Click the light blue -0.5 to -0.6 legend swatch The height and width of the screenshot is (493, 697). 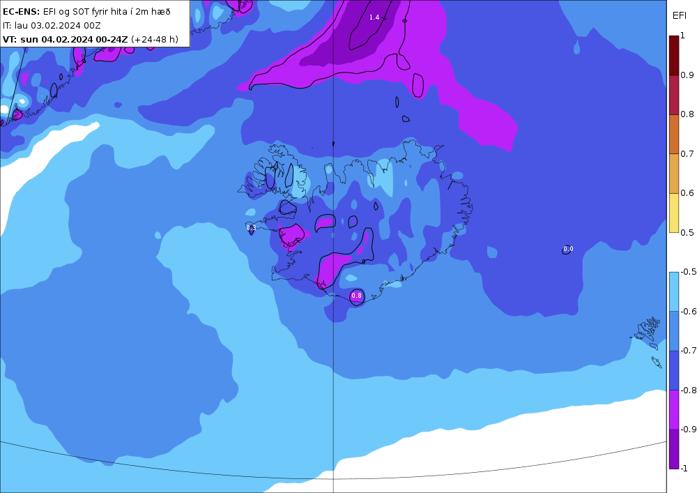coord(674,291)
